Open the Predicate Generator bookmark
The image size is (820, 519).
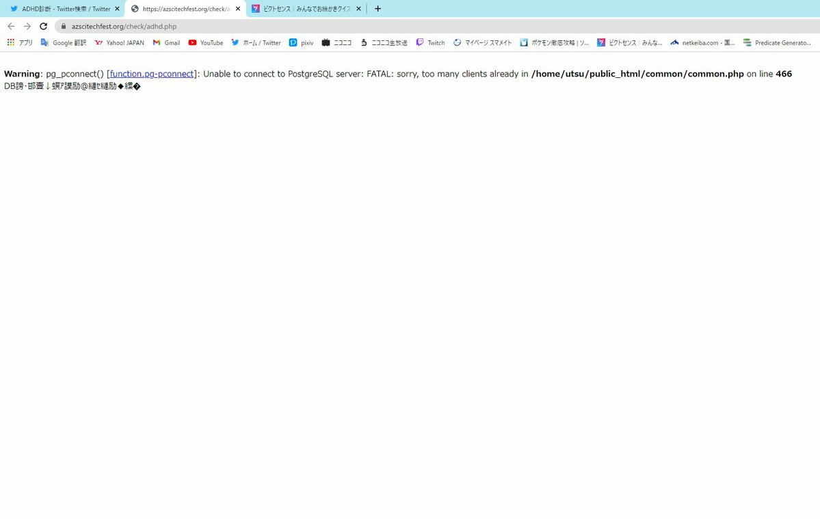pos(777,43)
